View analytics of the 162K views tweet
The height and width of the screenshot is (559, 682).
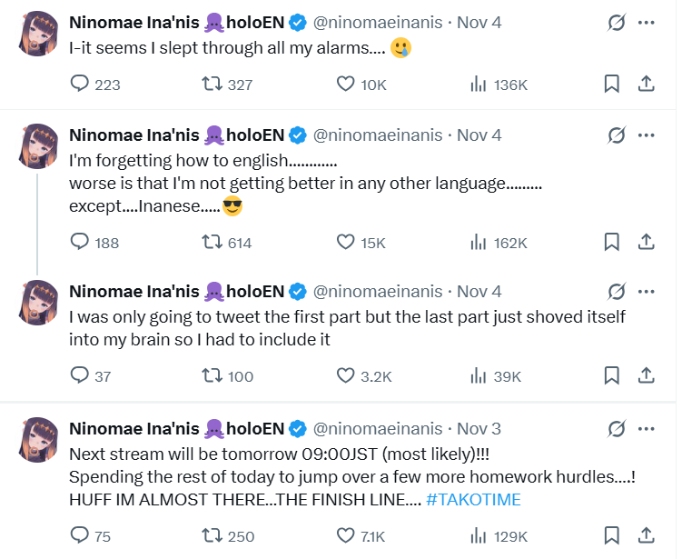point(478,243)
